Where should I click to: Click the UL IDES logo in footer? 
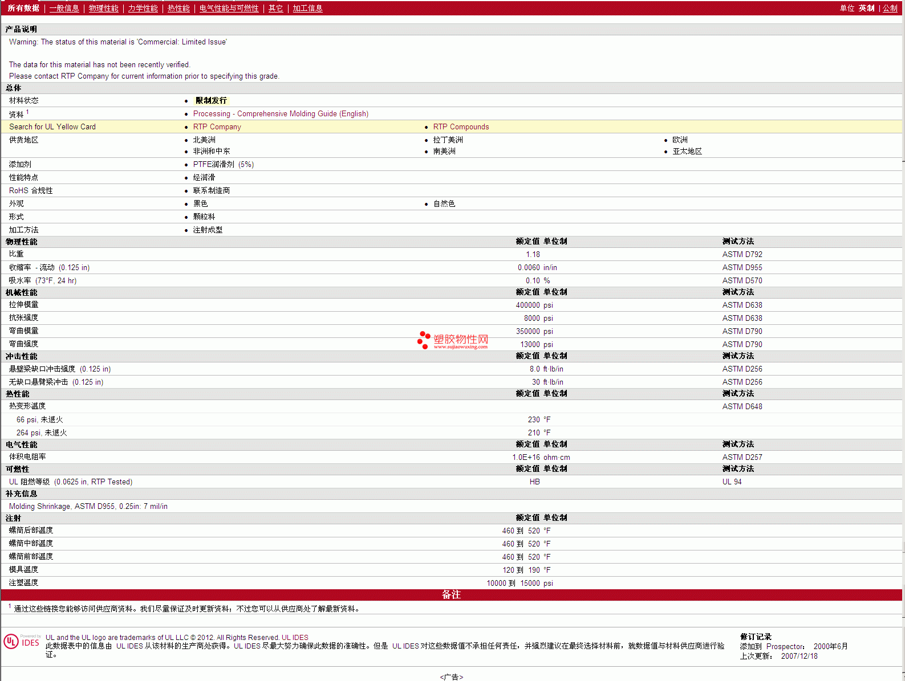tap(22, 642)
